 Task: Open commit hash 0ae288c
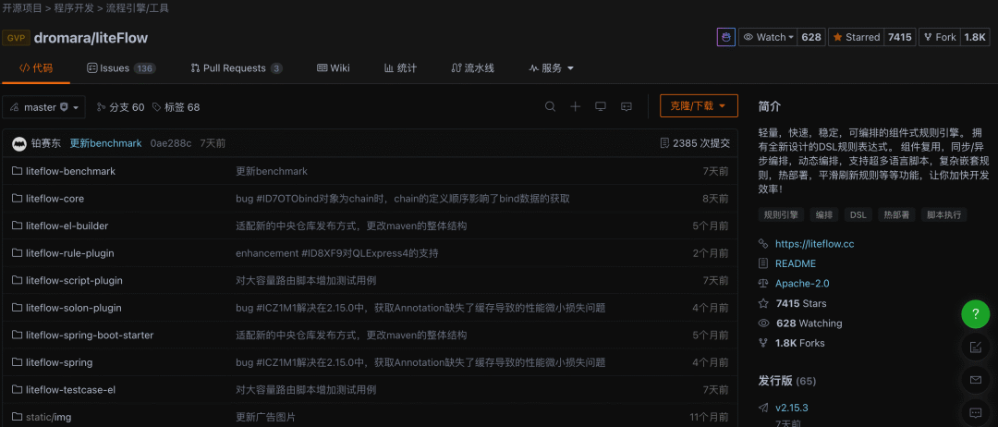point(171,143)
